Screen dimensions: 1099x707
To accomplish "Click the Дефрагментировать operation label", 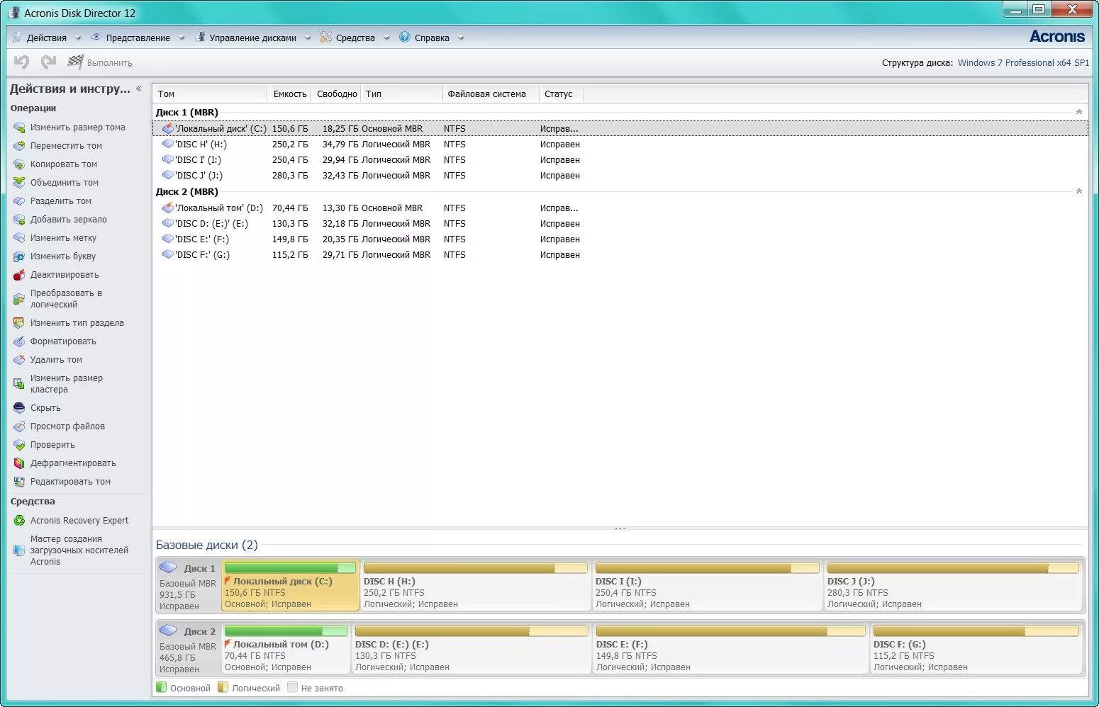I will point(73,463).
